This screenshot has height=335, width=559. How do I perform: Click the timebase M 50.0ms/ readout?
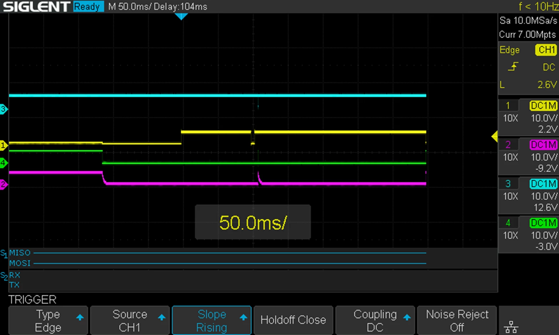pyautogui.click(x=131, y=7)
